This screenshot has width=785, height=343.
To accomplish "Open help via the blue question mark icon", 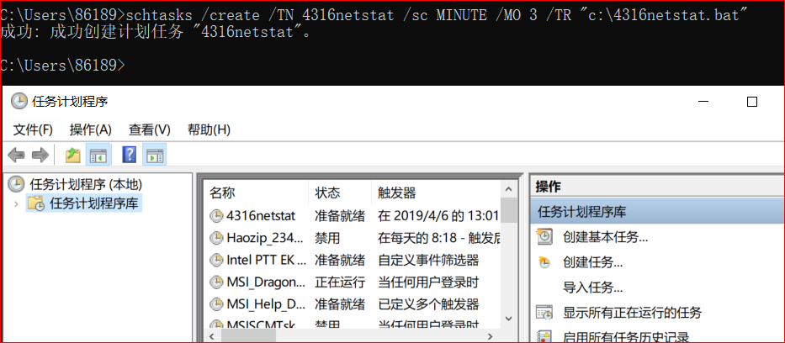I will 130,155.
